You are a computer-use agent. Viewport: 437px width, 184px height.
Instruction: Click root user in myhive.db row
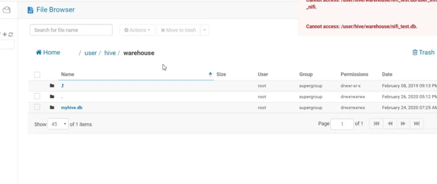[x=262, y=108]
